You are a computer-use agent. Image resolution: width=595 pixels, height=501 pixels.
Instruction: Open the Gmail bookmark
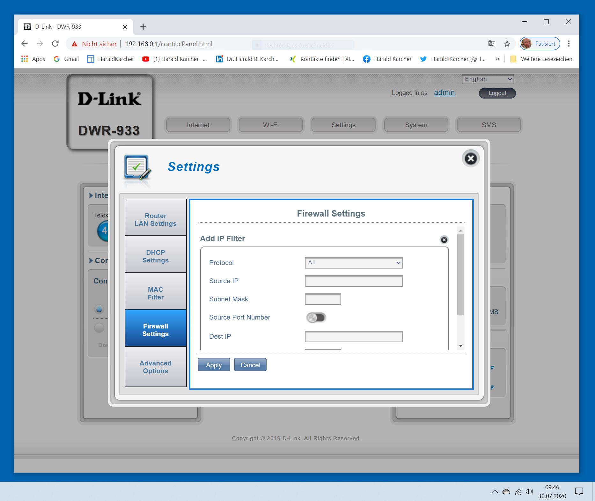coord(66,59)
